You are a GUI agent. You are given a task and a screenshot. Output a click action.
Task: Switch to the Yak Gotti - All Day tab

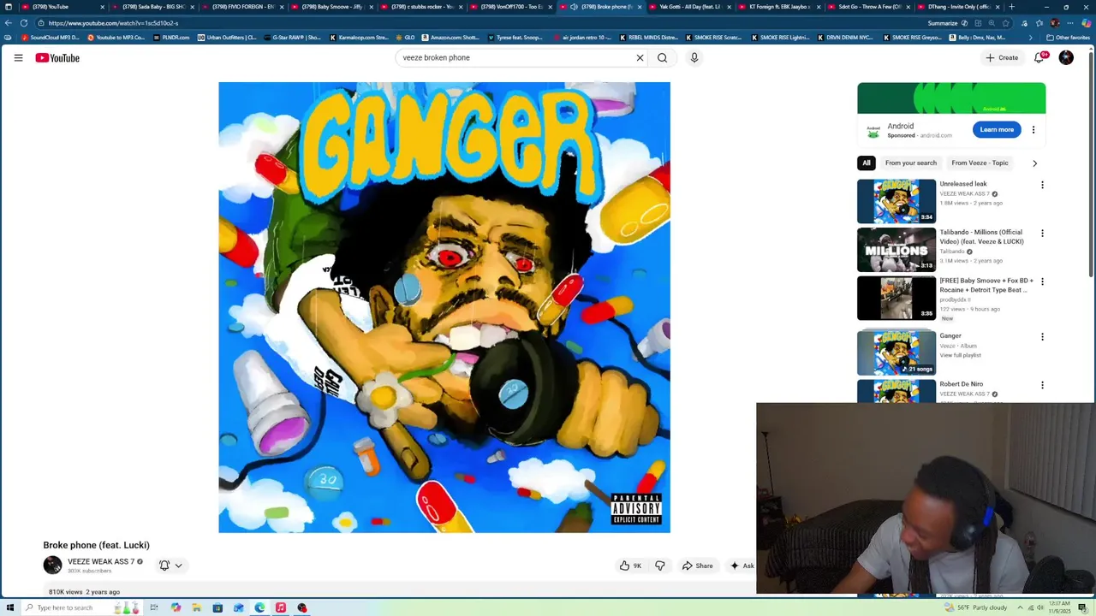click(689, 7)
